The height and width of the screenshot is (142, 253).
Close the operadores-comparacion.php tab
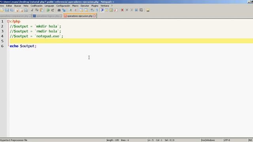(x=30, y=16)
